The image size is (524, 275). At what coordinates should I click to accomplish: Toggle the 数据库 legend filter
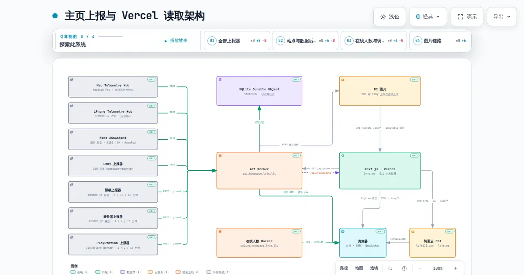point(130,272)
